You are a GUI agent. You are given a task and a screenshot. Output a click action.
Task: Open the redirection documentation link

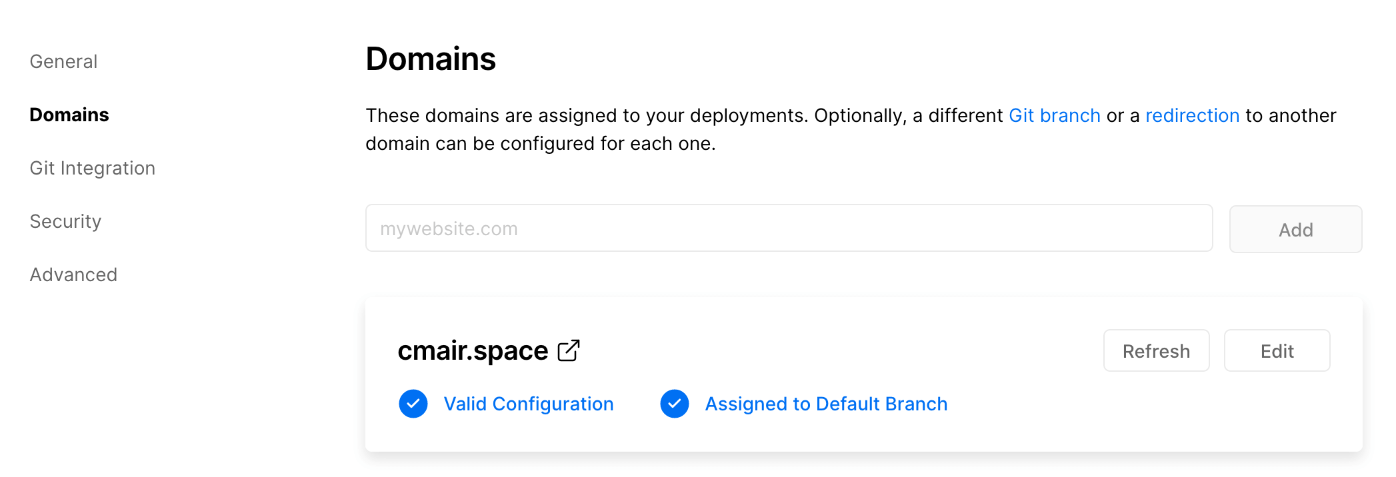click(x=1192, y=115)
